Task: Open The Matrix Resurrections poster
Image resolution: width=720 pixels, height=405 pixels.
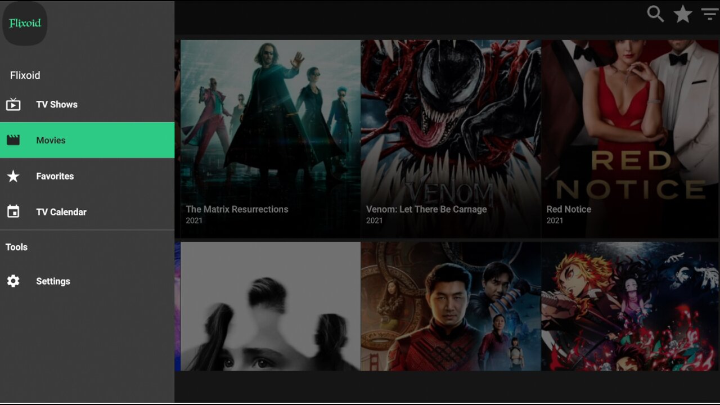Action: [x=271, y=138]
